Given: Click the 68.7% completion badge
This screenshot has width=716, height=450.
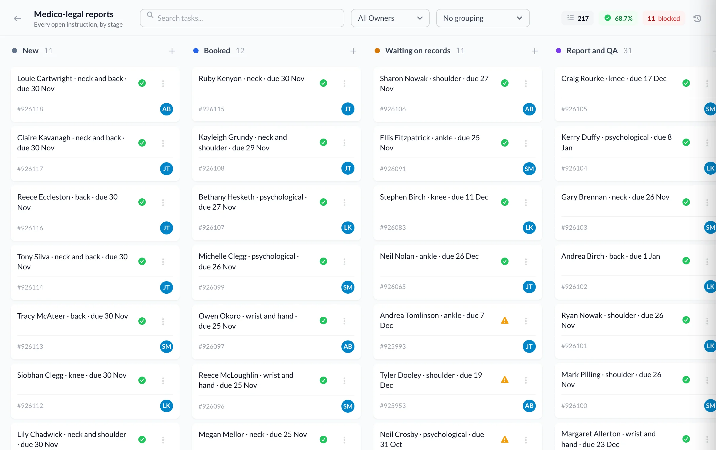Looking at the screenshot, I should (618, 18).
